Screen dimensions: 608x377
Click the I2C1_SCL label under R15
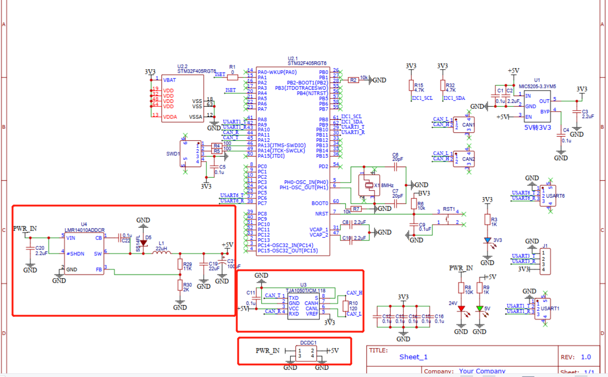click(422, 98)
